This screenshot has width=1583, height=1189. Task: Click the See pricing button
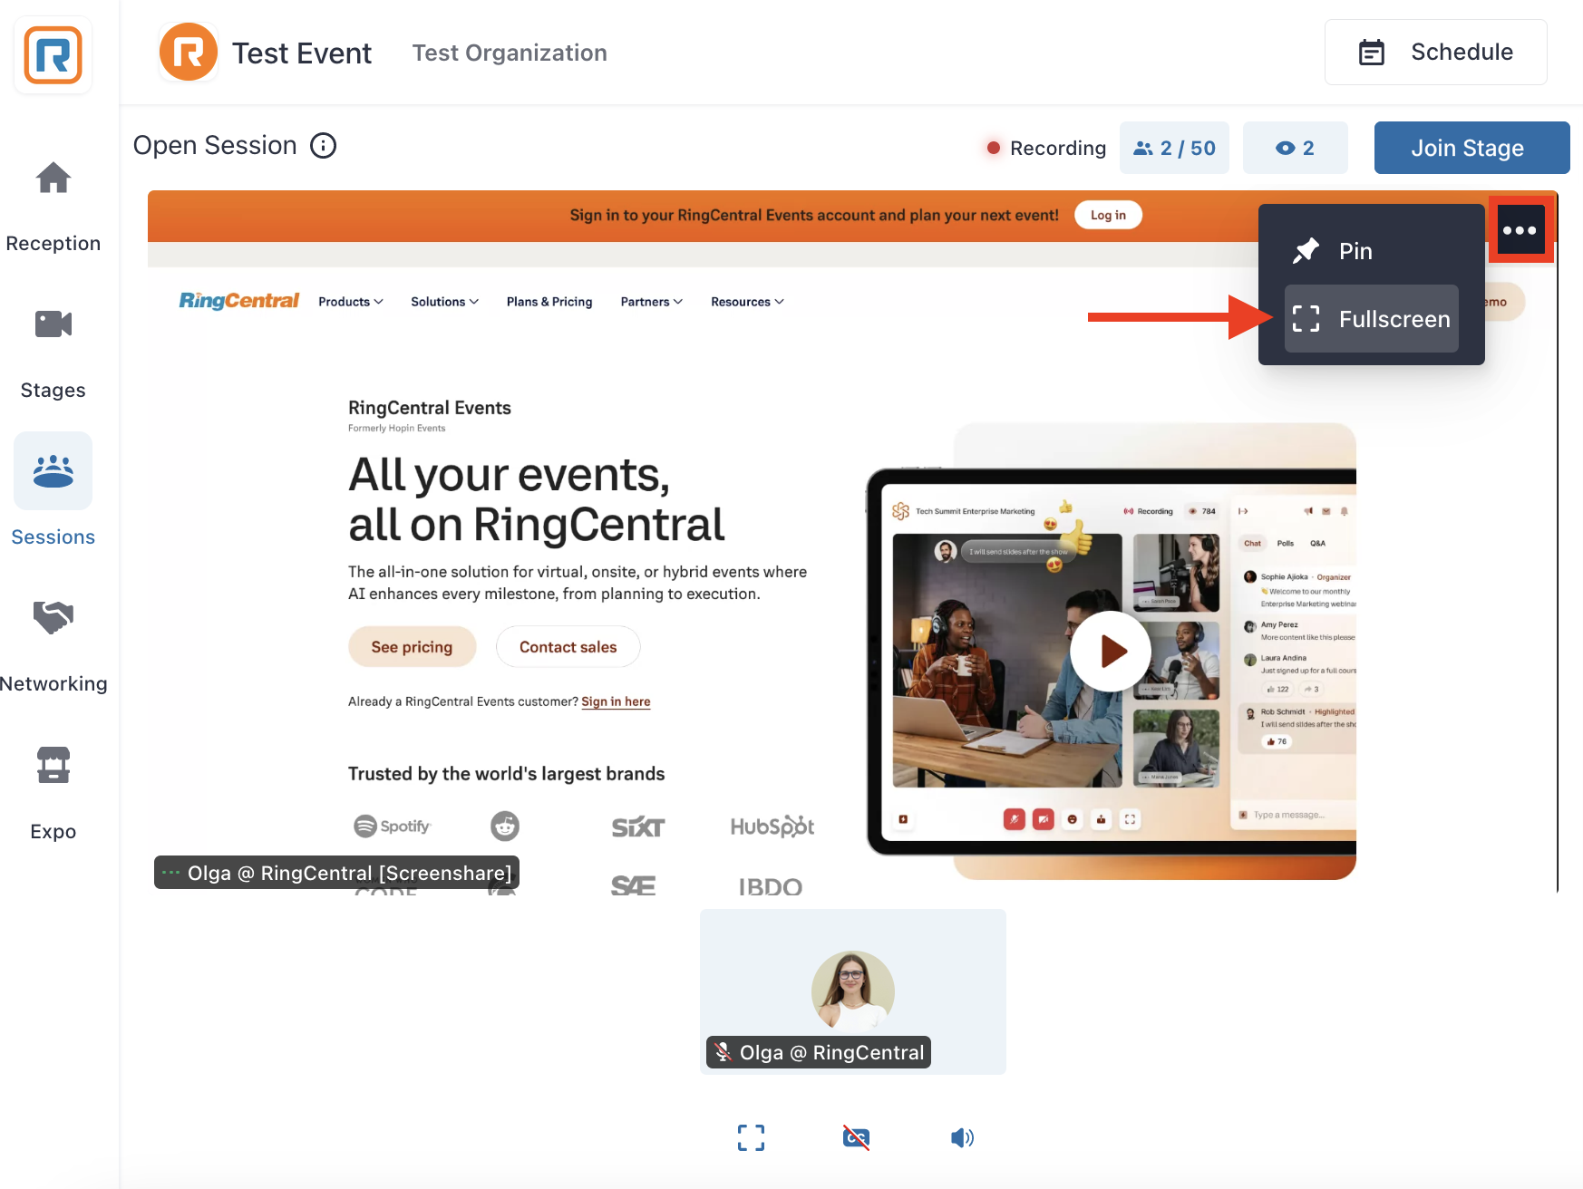pos(412,647)
